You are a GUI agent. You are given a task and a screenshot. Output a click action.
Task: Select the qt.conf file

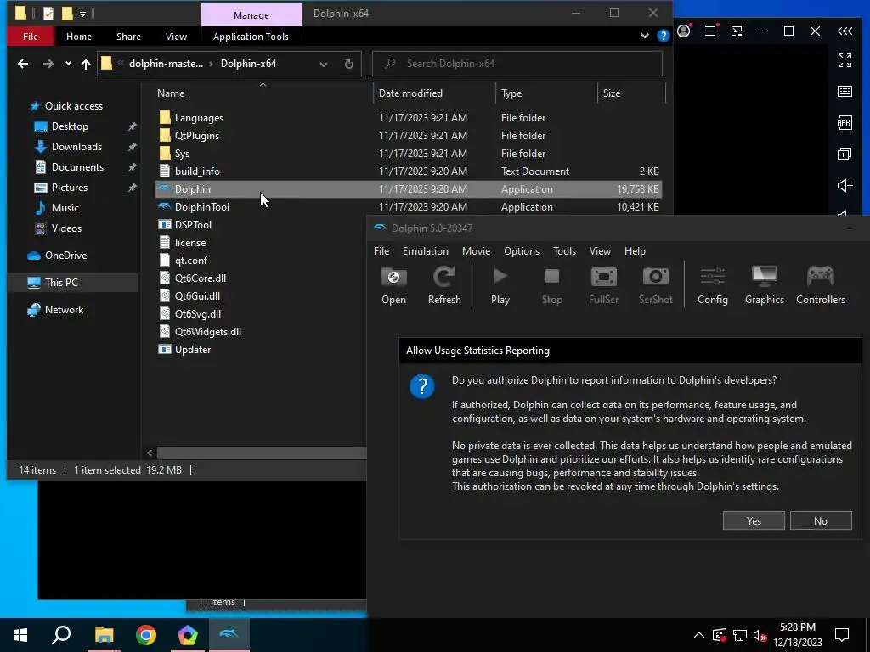[x=191, y=260]
